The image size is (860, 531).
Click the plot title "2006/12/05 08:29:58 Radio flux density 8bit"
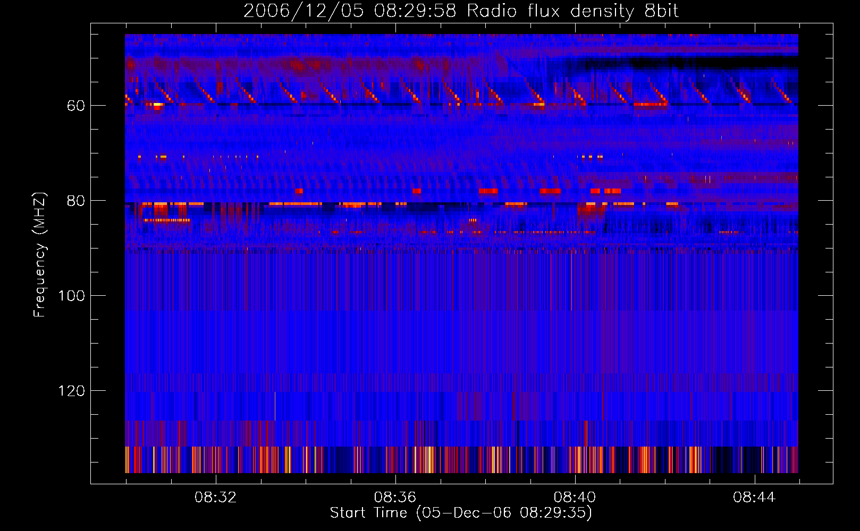tap(461, 11)
